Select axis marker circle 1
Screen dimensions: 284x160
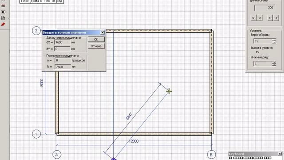(36, 134)
